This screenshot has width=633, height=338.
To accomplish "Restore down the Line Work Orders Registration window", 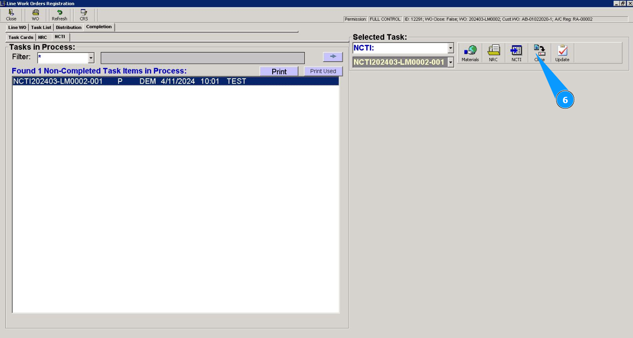I will click(623, 3).
